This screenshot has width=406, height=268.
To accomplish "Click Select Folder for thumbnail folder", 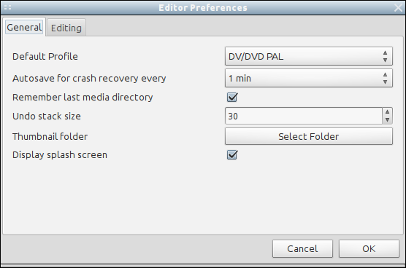I will click(x=309, y=136).
